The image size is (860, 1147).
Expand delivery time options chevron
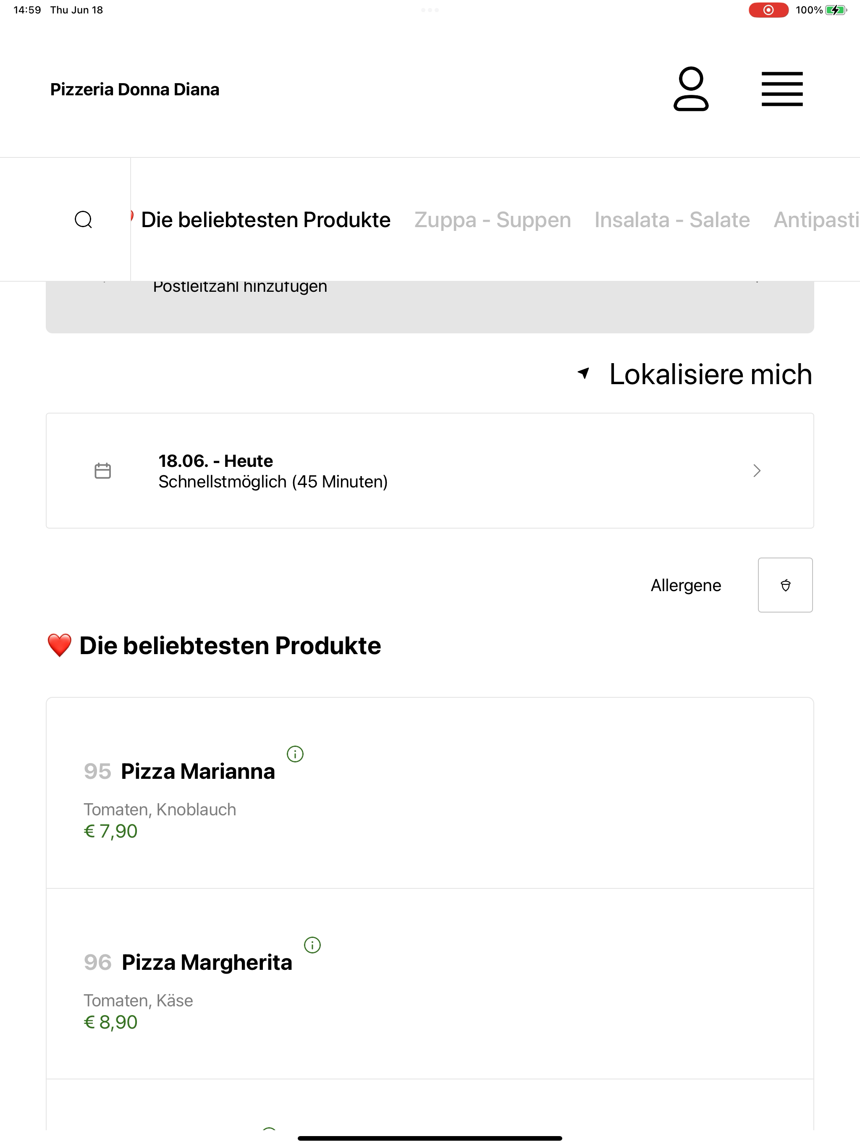pos(757,471)
